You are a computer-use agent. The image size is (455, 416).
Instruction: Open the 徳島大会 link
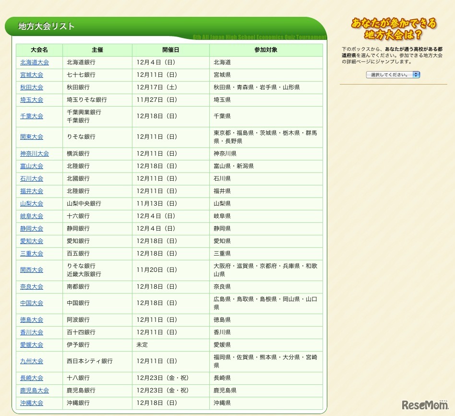(x=32, y=320)
